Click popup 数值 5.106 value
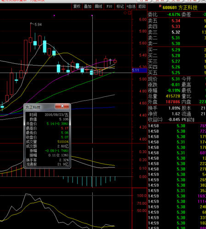The width and height of the screenshot is (206, 229). click(x=64, y=119)
